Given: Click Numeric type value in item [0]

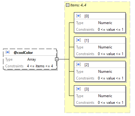Looking at the screenshot, I should [105, 23].
